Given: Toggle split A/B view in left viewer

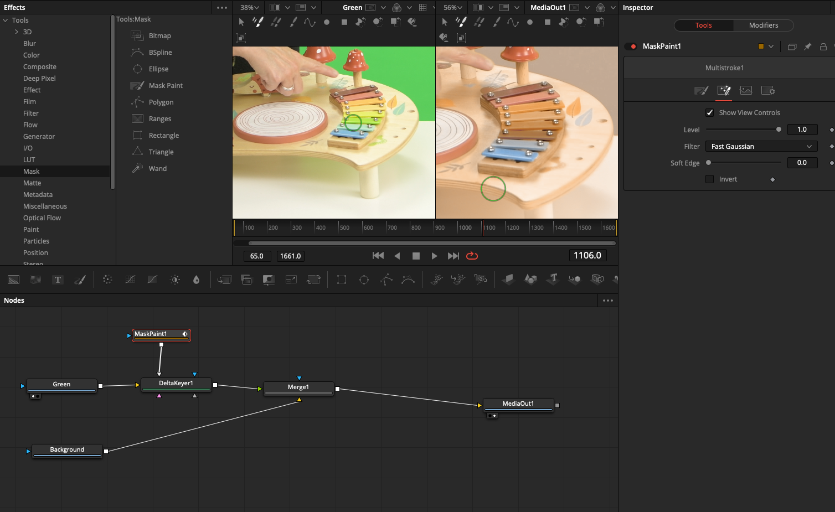Looking at the screenshot, I should point(275,8).
